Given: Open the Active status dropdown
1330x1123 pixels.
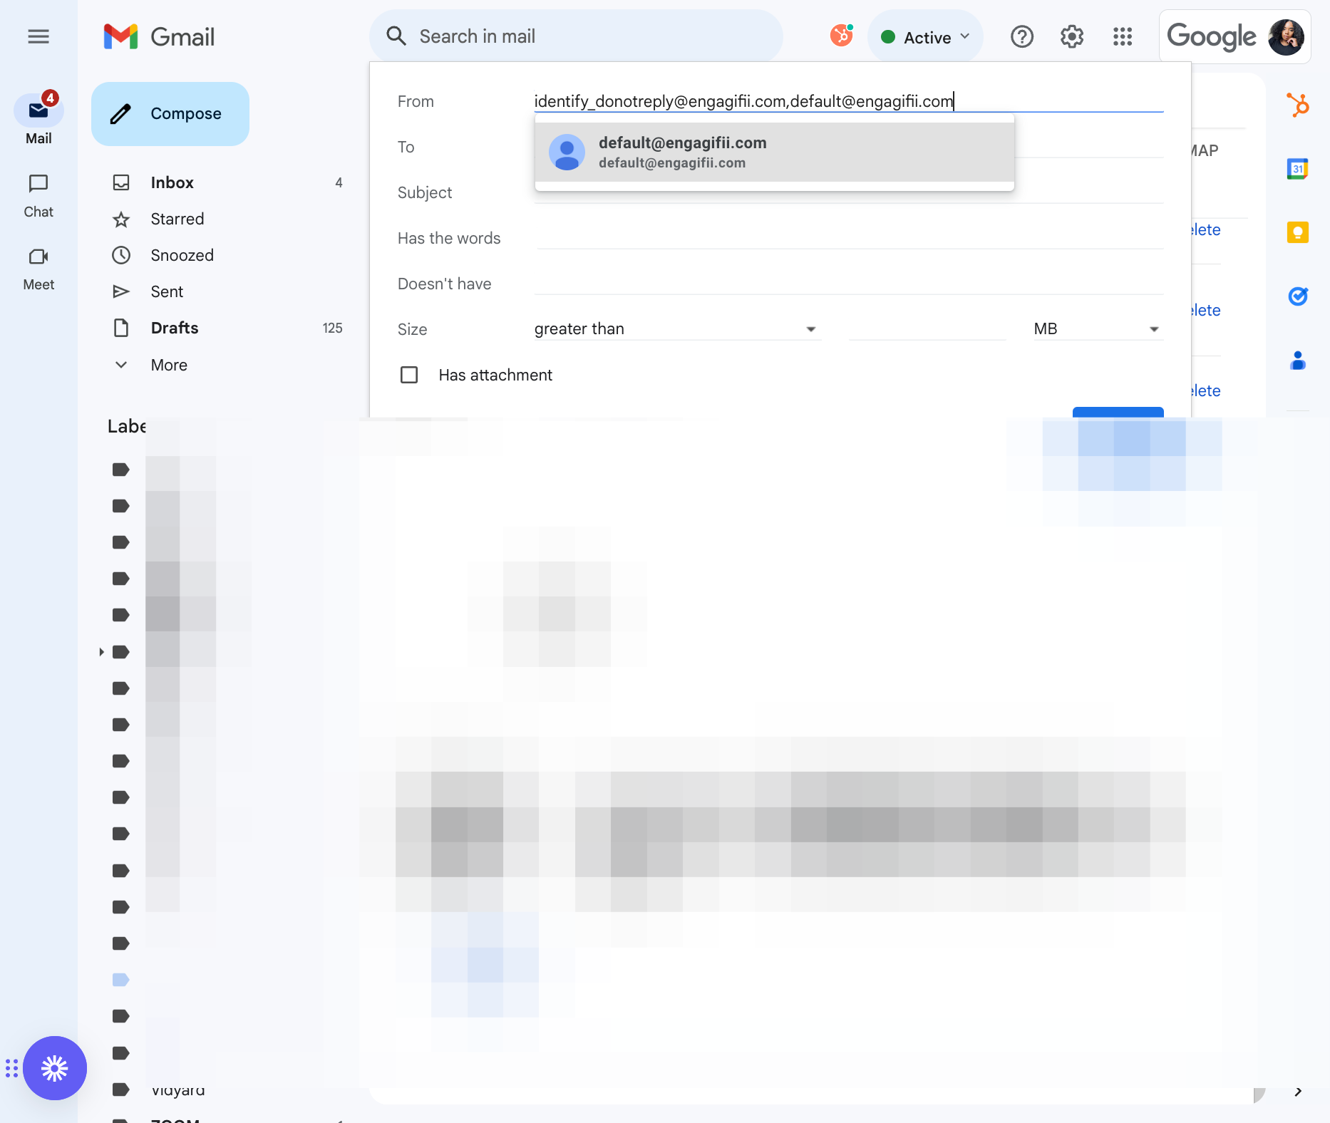Looking at the screenshot, I should click(926, 37).
